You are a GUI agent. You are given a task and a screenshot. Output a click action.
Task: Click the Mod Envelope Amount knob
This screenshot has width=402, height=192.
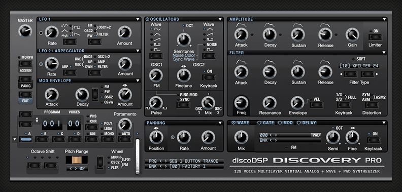125,94
